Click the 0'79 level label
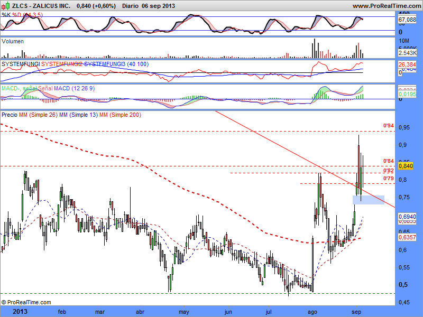Screen dimensions: 423x317 pos(389,179)
